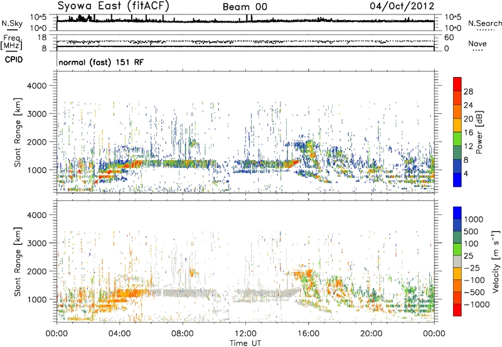502x347 pixels.
Task: Select the "04:00" time tick label
Action: pyautogui.click(x=120, y=334)
